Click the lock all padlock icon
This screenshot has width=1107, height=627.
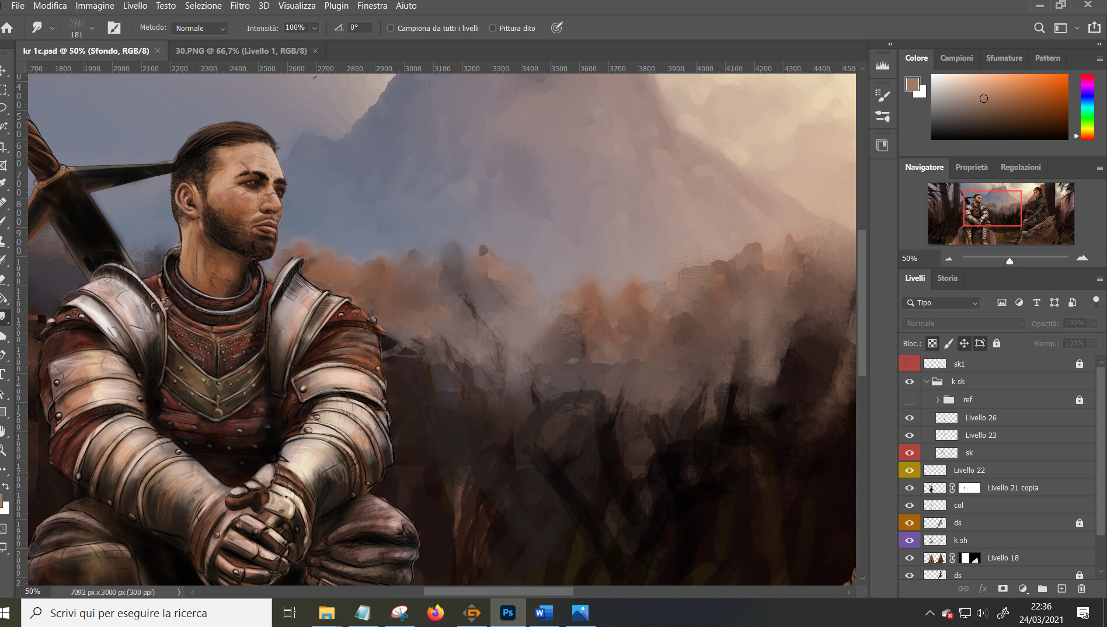997,343
